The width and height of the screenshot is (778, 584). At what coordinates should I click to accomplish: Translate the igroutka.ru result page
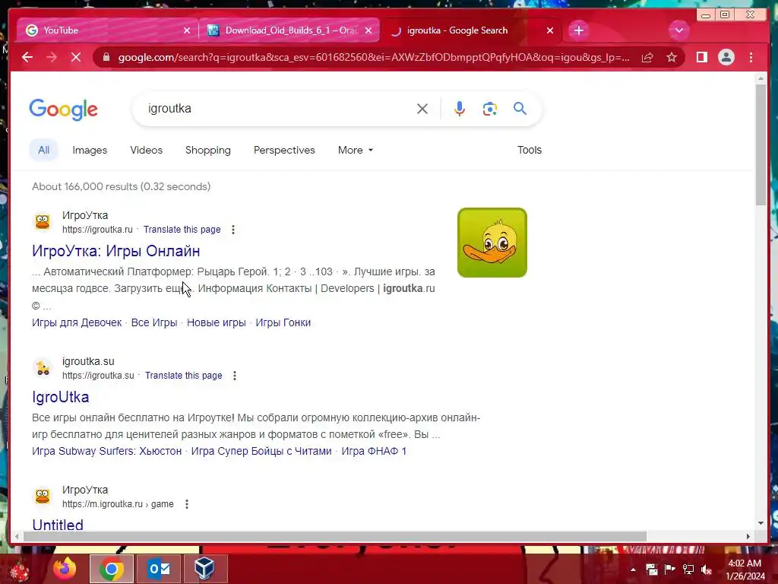coord(182,230)
